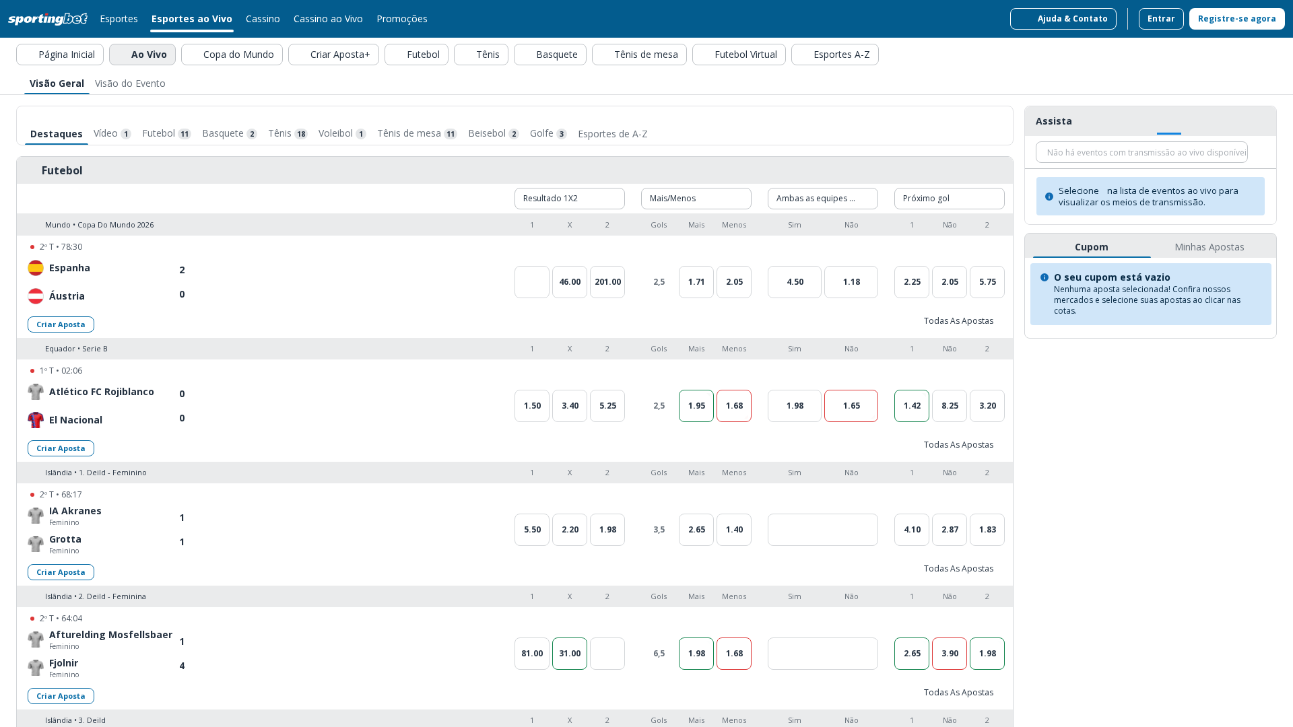The height and width of the screenshot is (727, 1293).
Task: Click the Áustria flag icon
Action: 36,296
